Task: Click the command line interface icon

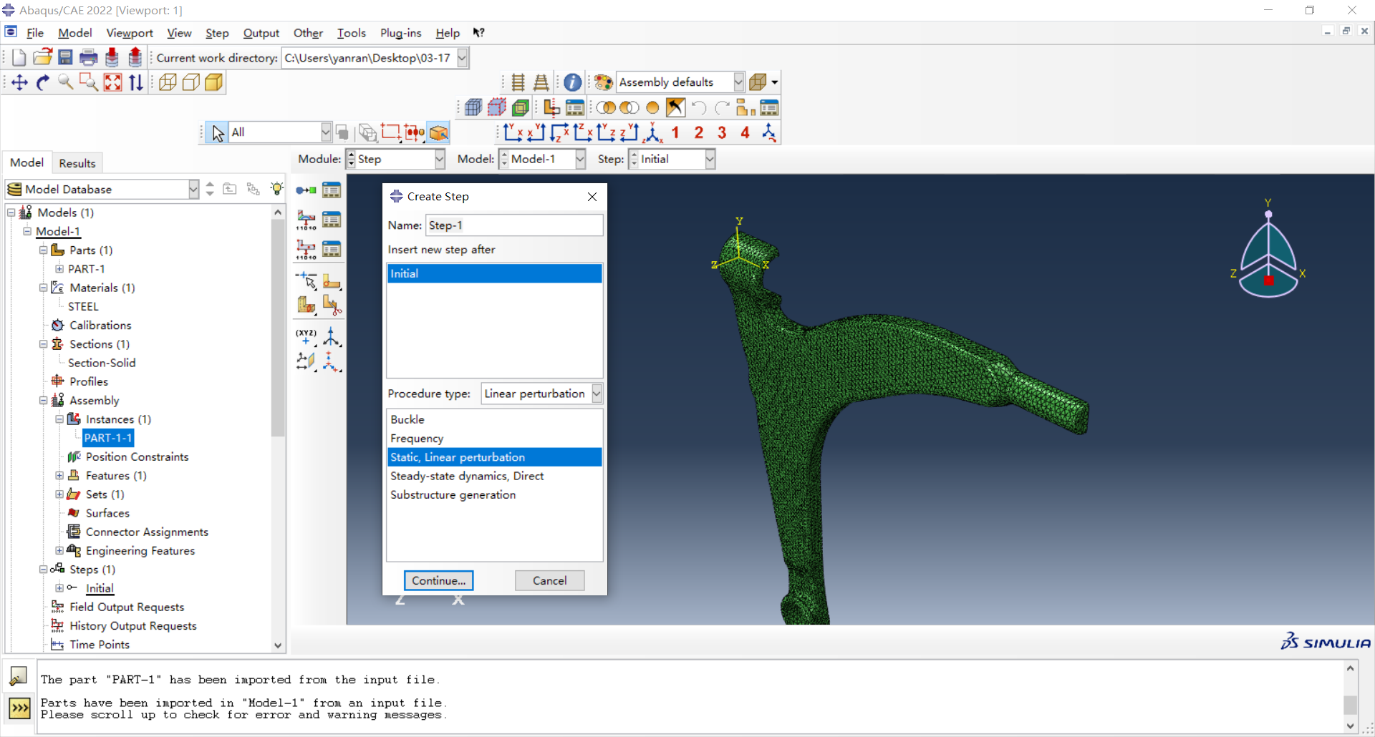Action: (x=19, y=708)
